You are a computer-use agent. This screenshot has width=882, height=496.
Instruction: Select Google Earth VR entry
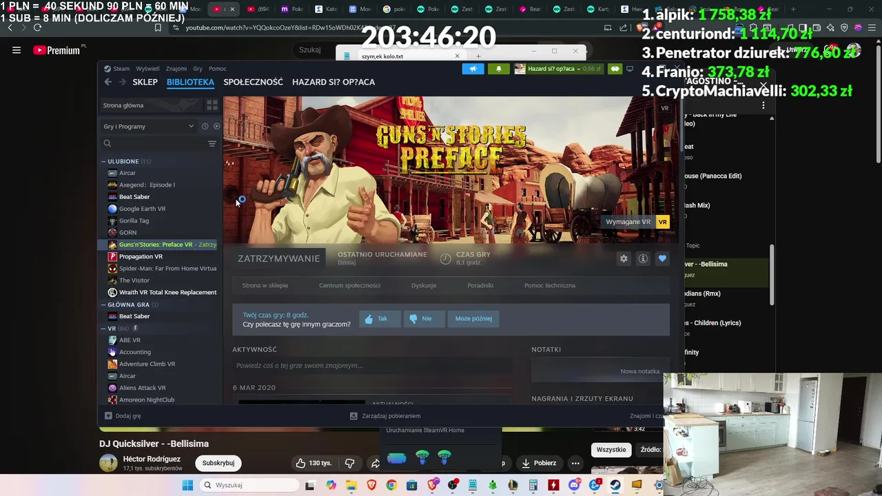tap(142, 209)
